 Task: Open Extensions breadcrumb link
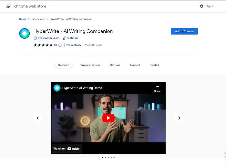38,19
